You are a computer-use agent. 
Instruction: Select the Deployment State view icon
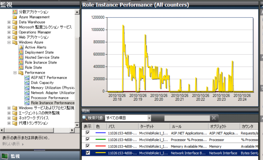point(21,52)
